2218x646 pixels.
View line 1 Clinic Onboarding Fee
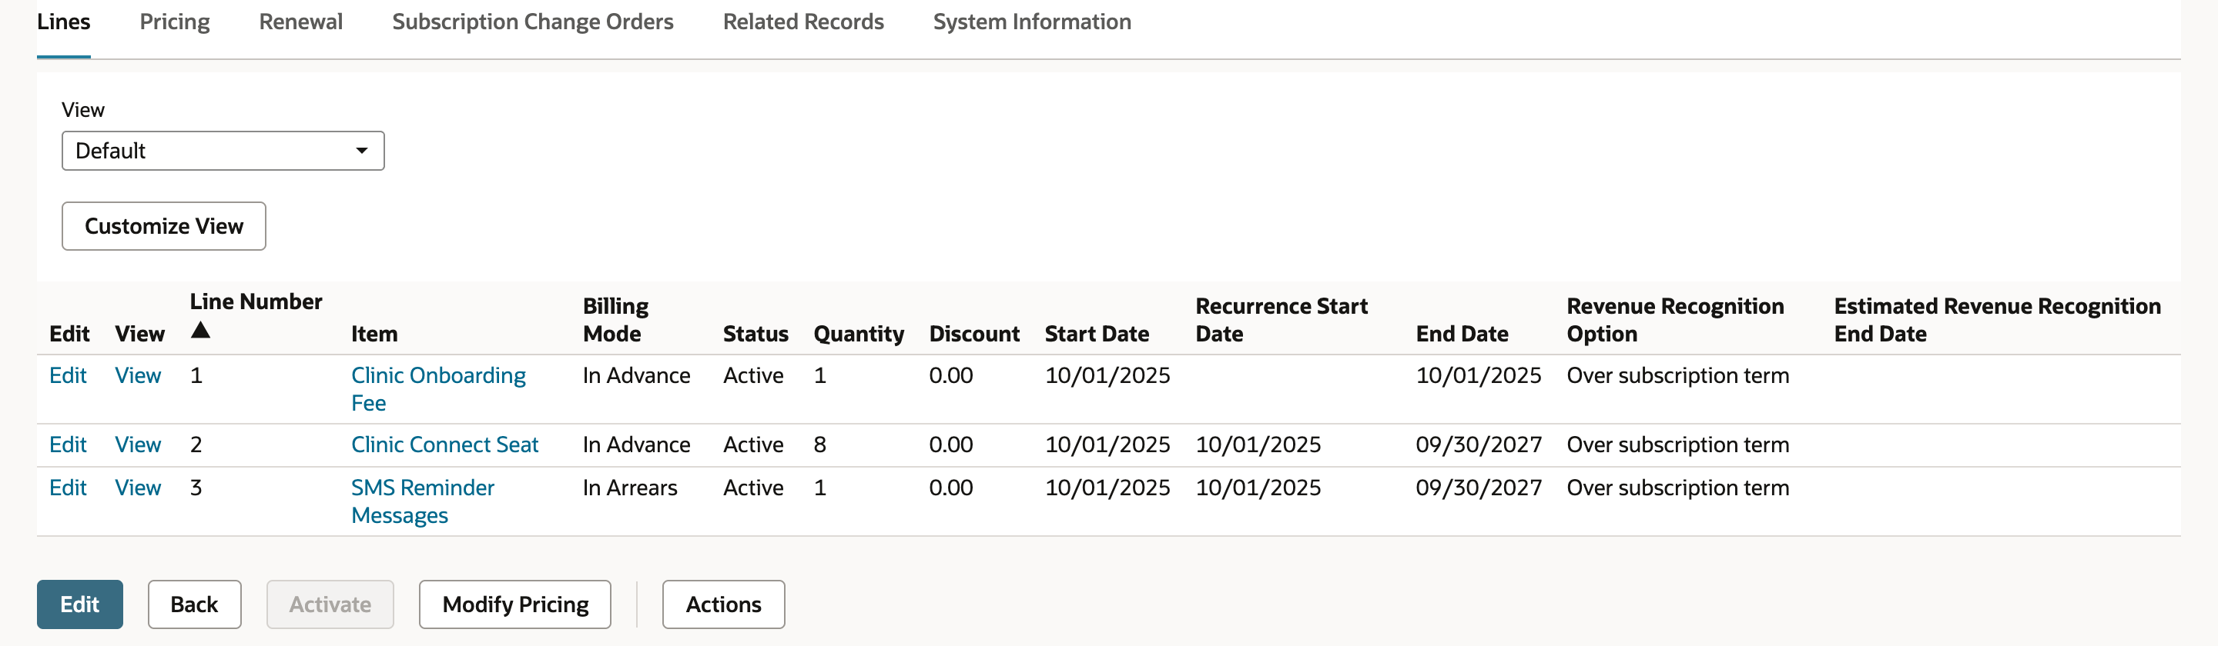tap(138, 375)
